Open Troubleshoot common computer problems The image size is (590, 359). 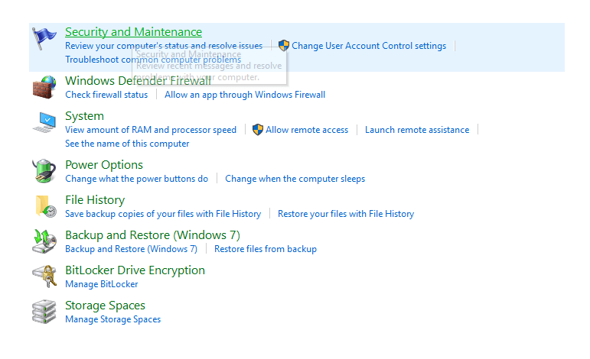pos(153,60)
